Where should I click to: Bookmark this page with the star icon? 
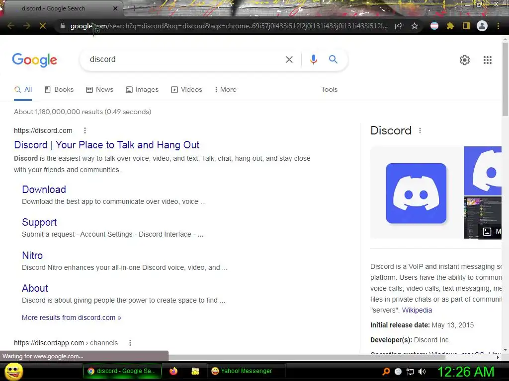pyautogui.click(x=415, y=26)
